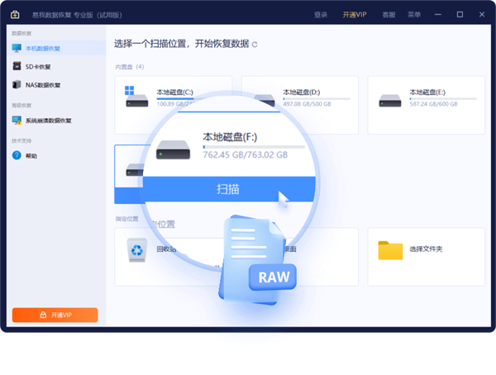
Task: Open SD卡恢复 in sidebar
Action: click(x=38, y=67)
